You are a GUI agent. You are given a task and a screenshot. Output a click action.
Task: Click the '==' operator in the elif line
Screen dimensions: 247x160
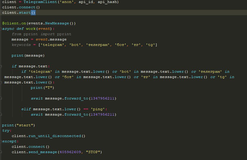(86, 109)
